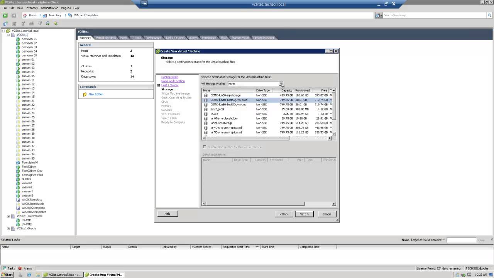Click the VM icon next to TestSQLvm-Prod
This screenshot has width=494, height=278.
[18, 175]
